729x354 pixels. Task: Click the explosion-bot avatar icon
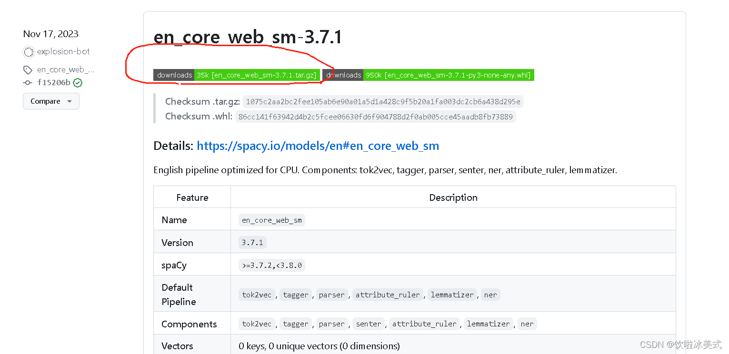29,51
